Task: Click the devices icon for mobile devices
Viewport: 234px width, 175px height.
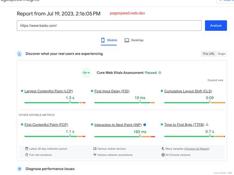Action: pos(95,149)
